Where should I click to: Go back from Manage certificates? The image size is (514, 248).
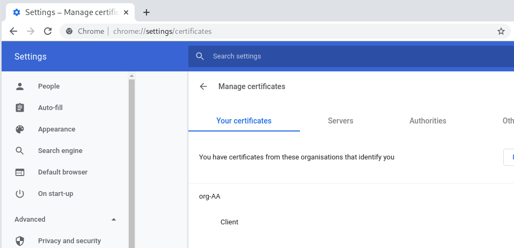pyautogui.click(x=203, y=86)
